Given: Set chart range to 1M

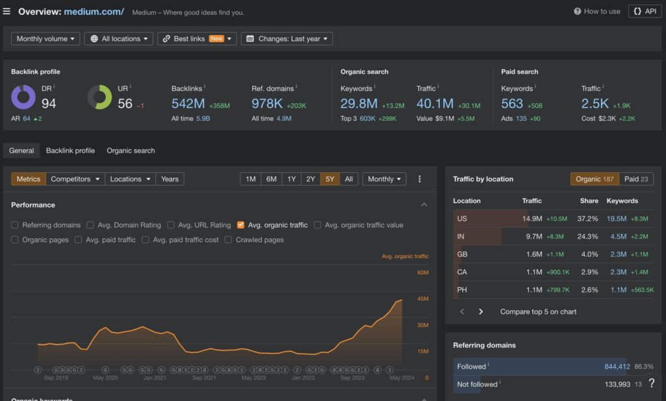Looking at the screenshot, I should coord(250,179).
